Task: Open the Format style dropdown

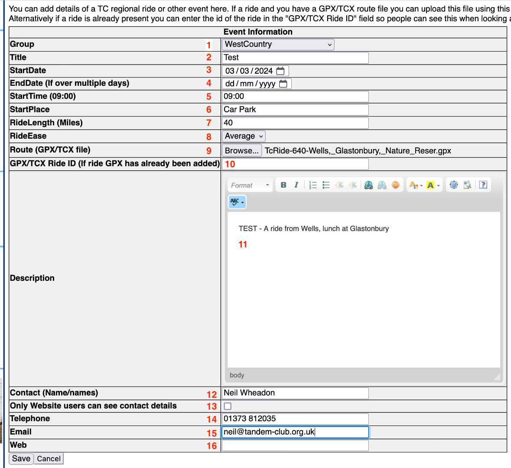Action: (250, 185)
